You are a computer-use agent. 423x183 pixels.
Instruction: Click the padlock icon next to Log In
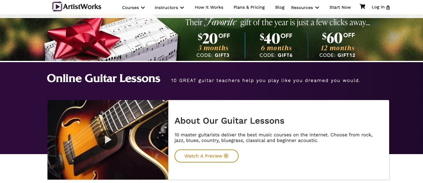[389, 7]
